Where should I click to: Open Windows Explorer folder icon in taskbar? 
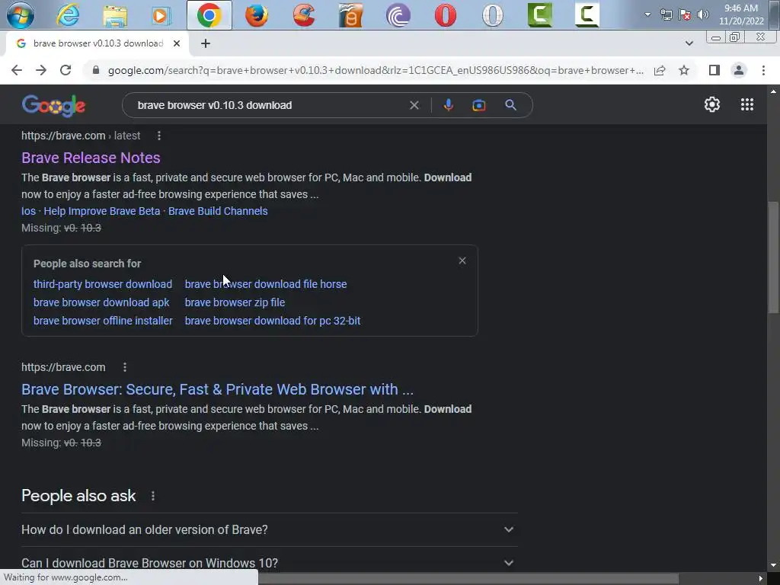(x=115, y=15)
